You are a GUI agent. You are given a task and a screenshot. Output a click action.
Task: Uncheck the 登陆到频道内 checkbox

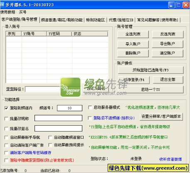[6, 108]
